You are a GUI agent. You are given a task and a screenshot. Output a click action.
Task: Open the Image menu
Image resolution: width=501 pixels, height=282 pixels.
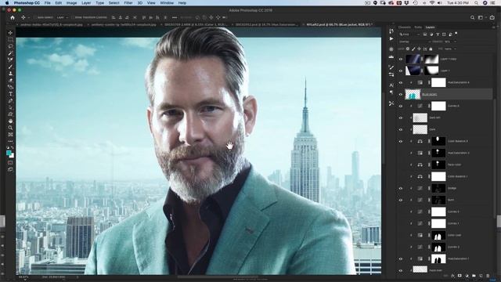71,3
